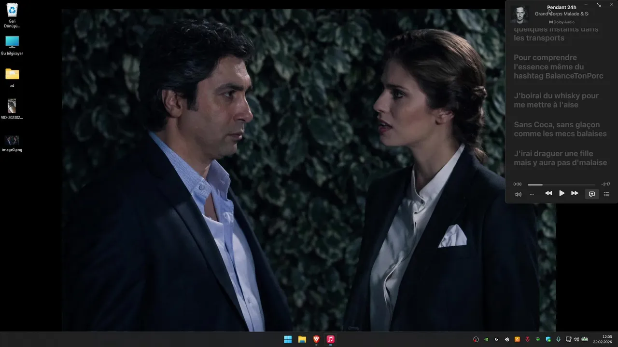This screenshot has width=618, height=347.
Task: Jump to lyric "J'boirai du whisky pour"
Action: click(x=556, y=100)
